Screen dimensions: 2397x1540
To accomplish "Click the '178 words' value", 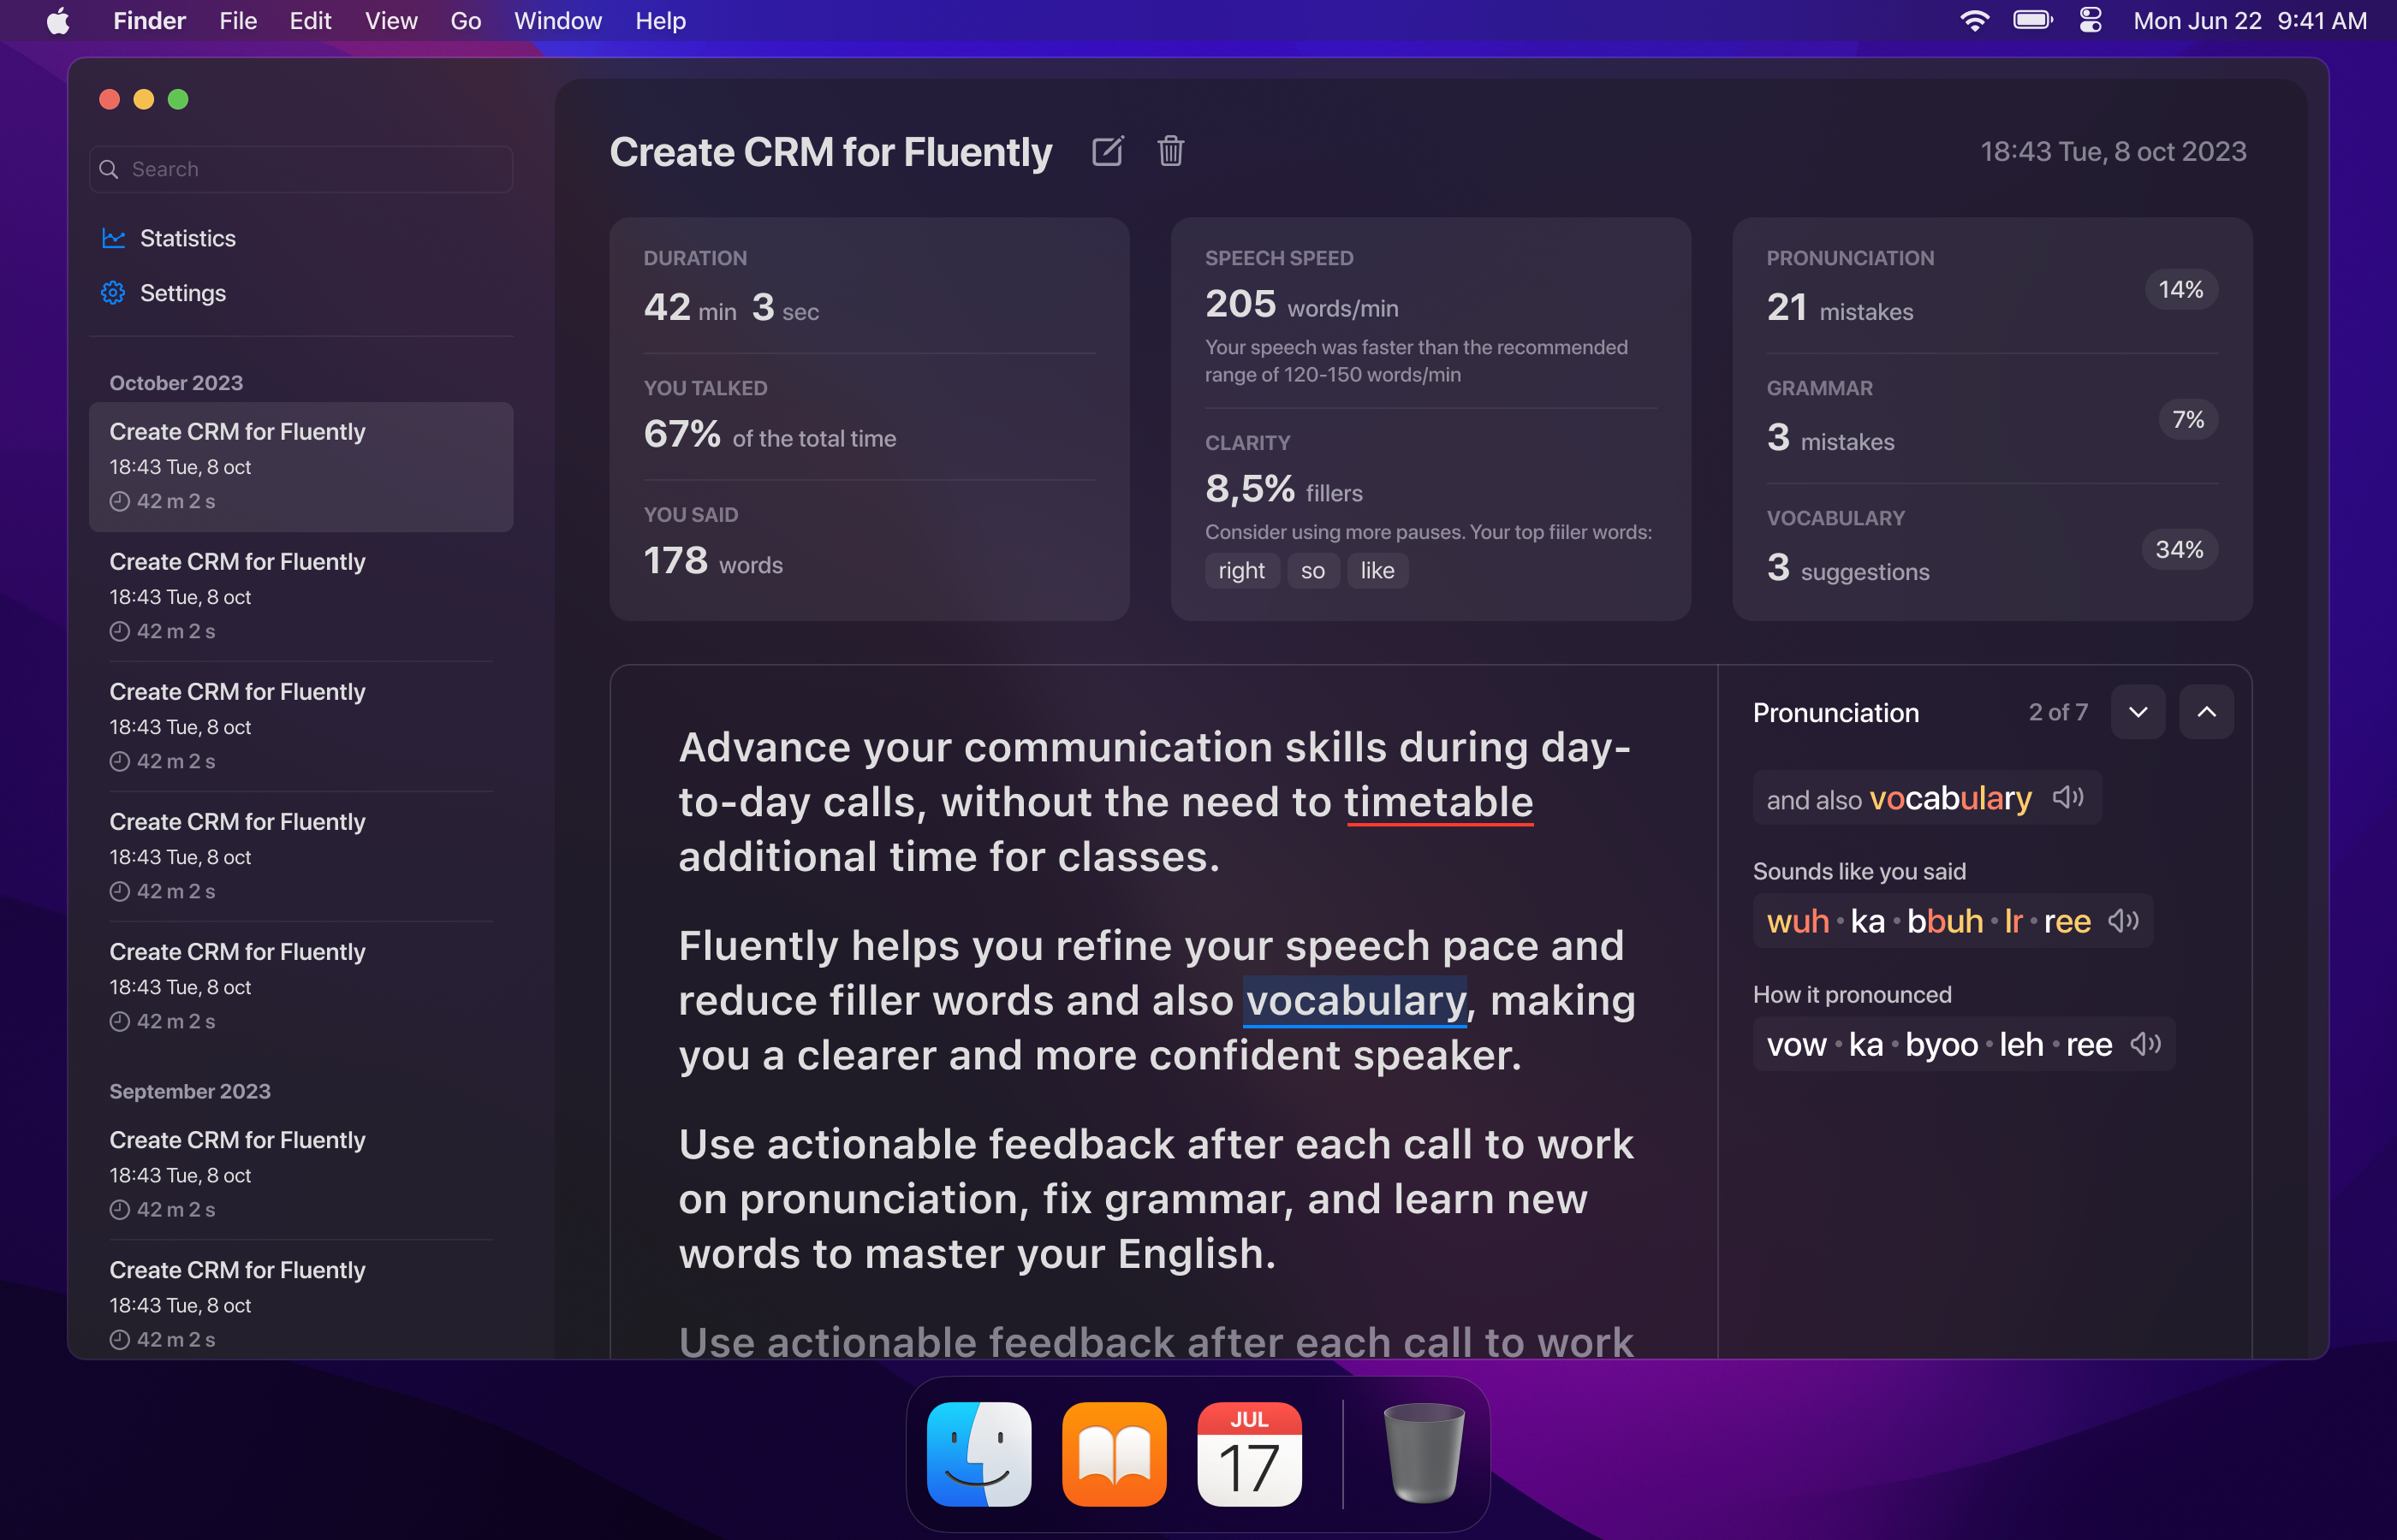I will click(x=713, y=561).
